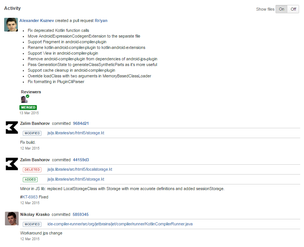Screen dimensions: 304x247
Task: Open the KotlinCompilerRunner.java file link
Action: [x=120, y=224]
